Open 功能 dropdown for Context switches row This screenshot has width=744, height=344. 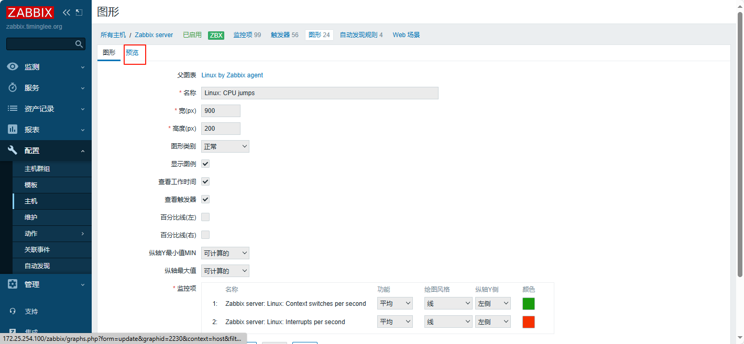click(395, 304)
